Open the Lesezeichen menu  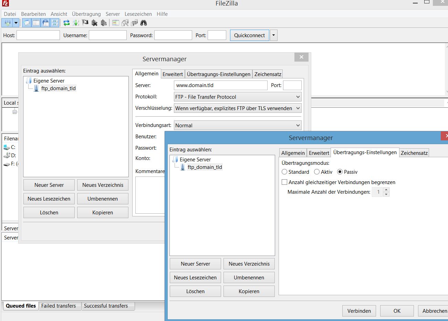[138, 14]
